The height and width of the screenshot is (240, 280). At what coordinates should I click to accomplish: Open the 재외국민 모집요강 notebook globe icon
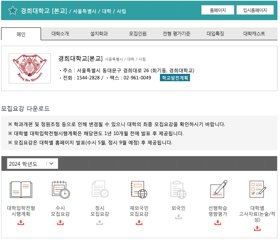coord(139,190)
